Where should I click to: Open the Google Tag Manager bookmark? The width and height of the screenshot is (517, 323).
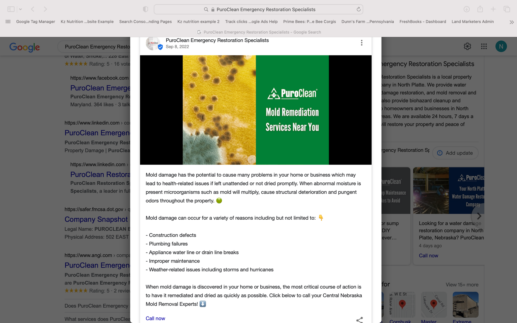(36, 22)
